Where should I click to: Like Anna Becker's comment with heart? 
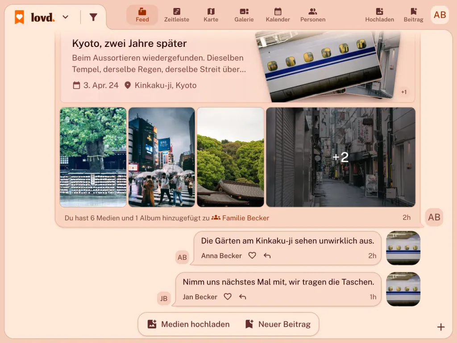click(252, 255)
